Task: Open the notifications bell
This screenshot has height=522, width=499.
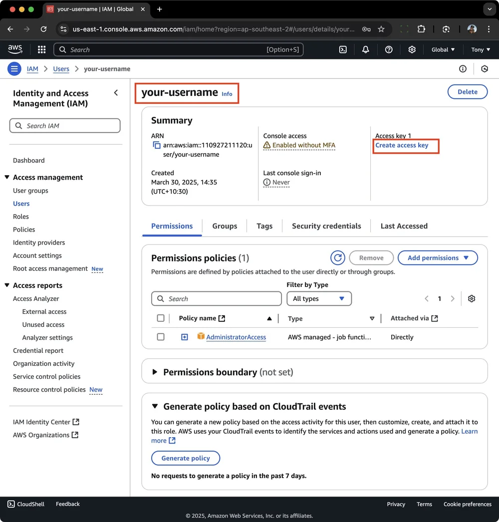Action: tap(365, 49)
